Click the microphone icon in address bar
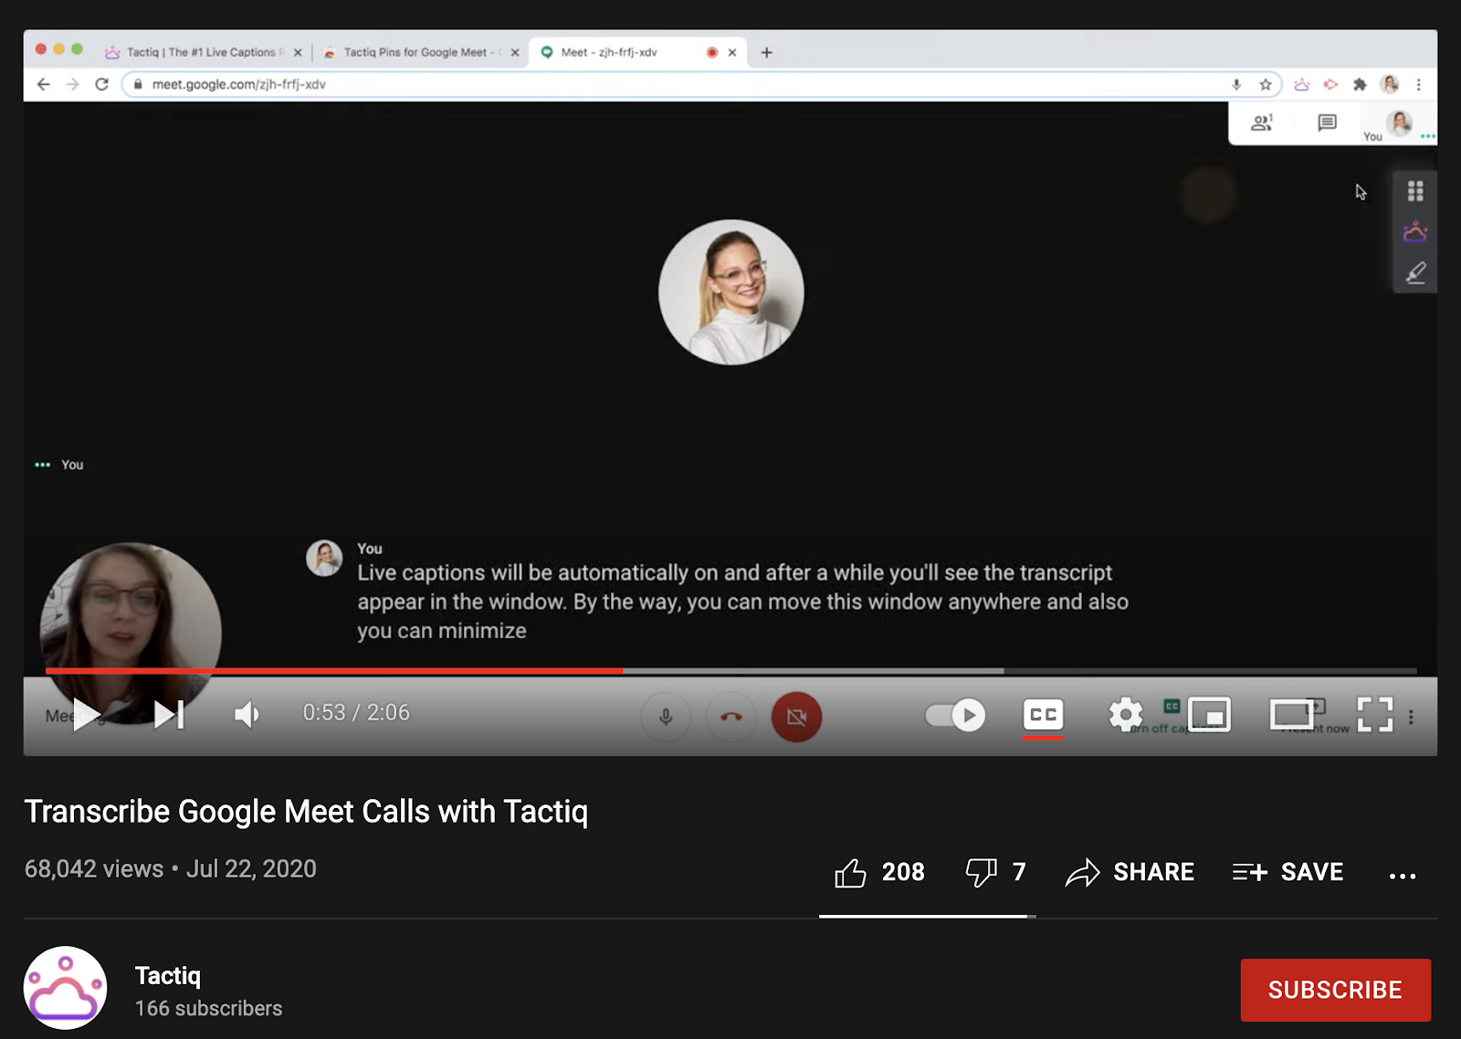The image size is (1461, 1039). point(1236,84)
